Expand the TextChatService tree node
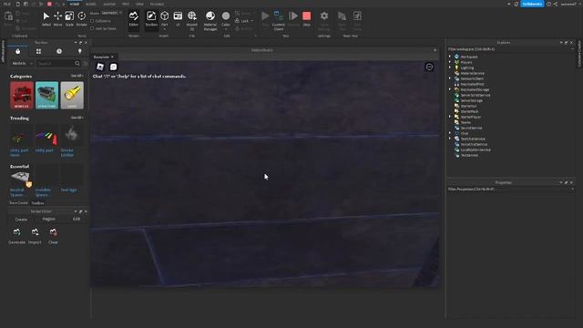583x328 pixels. [x=450, y=138]
